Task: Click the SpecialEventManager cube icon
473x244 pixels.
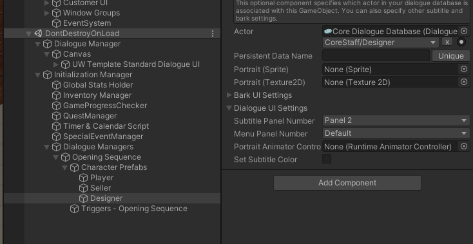Action: pyautogui.click(x=56, y=136)
